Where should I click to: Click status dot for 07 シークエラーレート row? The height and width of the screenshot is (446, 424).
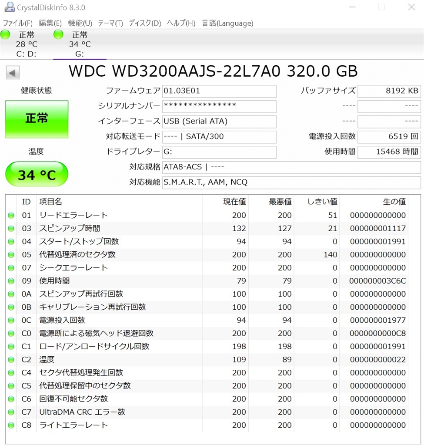[11, 268]
